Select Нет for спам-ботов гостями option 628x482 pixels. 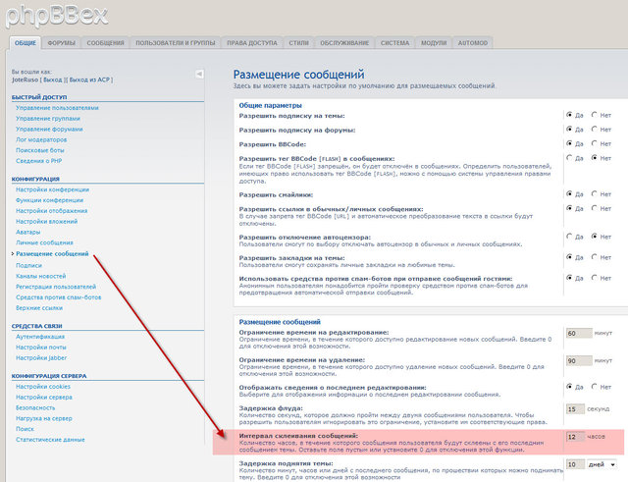595,277
